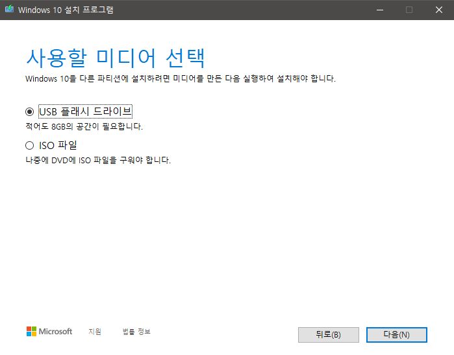Click the Microsoft logo
The width and height of the screenshot is (454, 355).
coord(49,331)
